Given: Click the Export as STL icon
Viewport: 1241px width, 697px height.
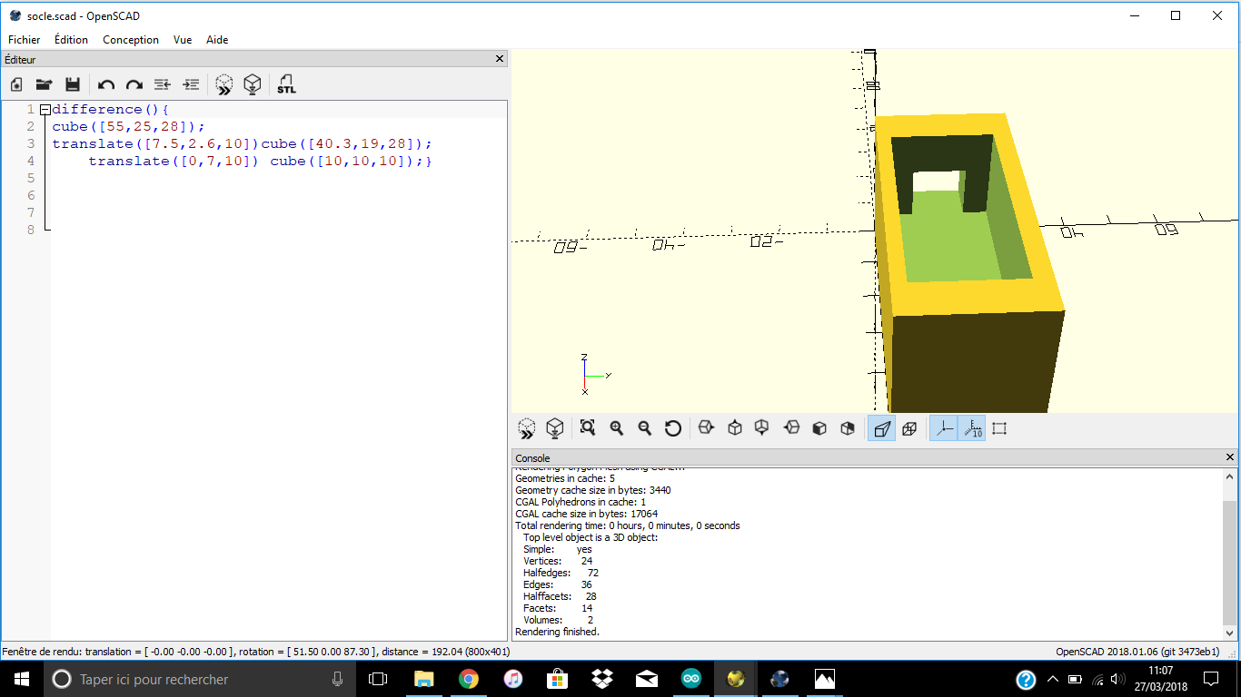Looking at the screenshot, I should tap(286, 84).
